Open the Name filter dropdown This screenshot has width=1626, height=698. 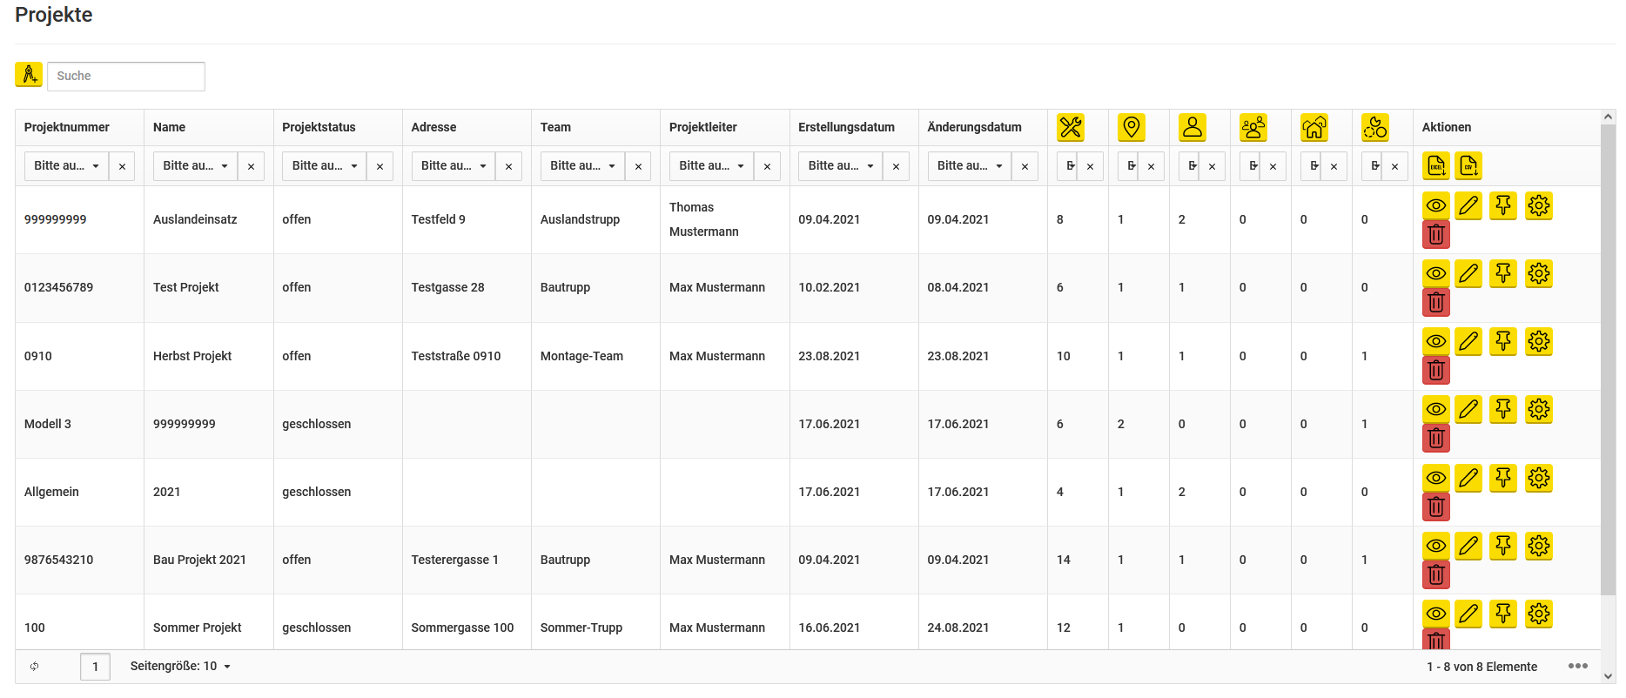tap(195, 165)
